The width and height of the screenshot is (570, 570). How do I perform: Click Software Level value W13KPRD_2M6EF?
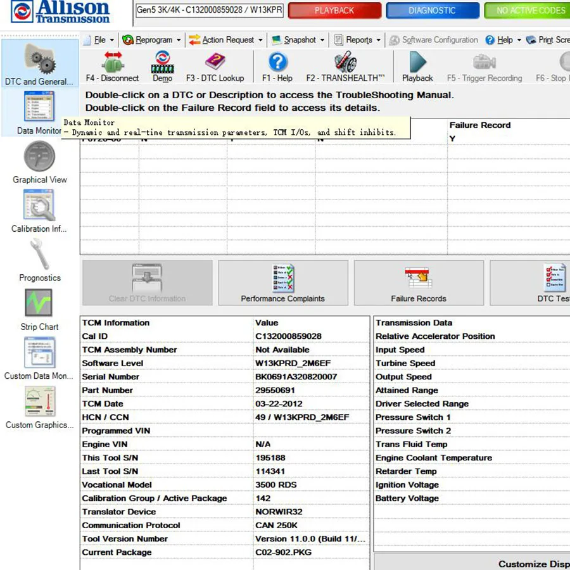pyautogui.click(x=293, y=363)
